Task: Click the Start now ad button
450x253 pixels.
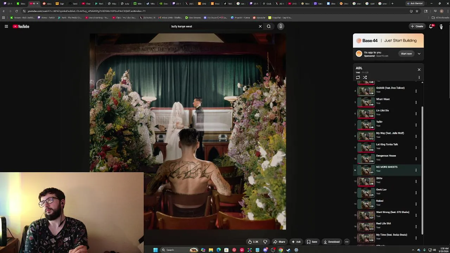Action: tap(406, 54)
